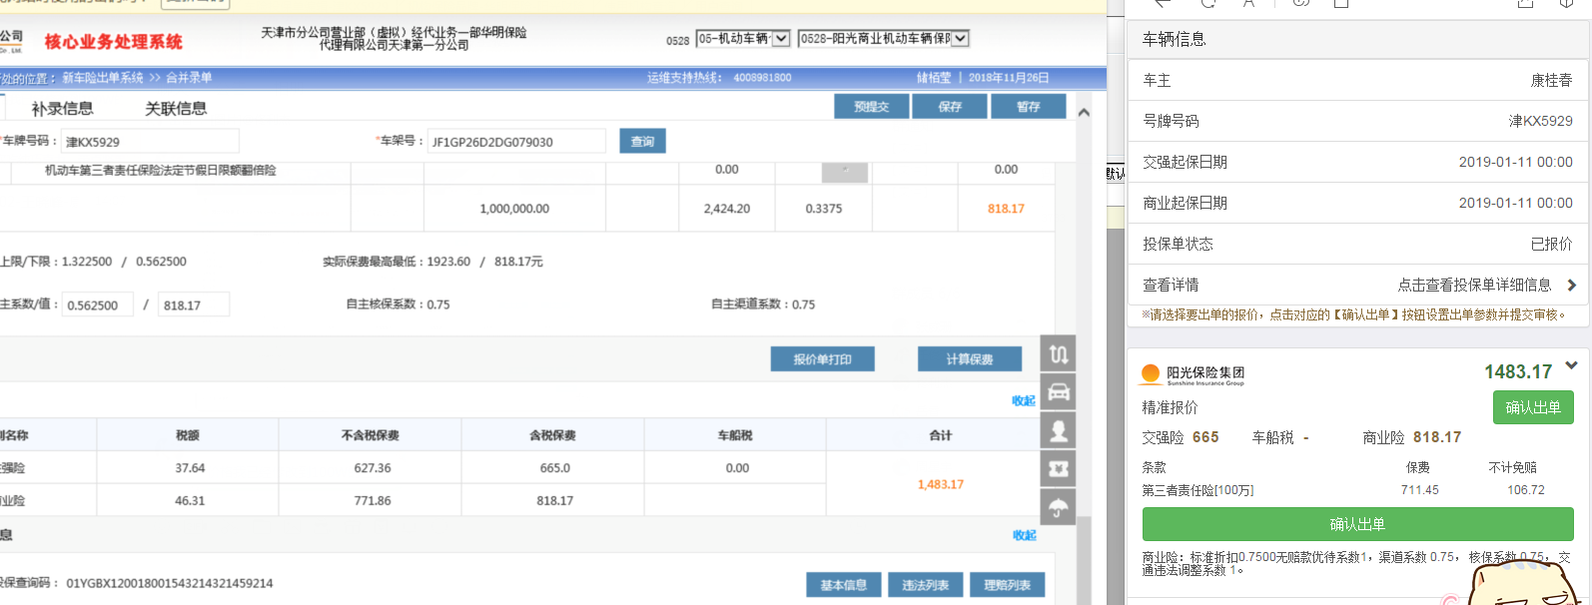This screenshot has height=605, width=1592.
Task: Click the 基本信息 button
Action: tap(844, 585)
